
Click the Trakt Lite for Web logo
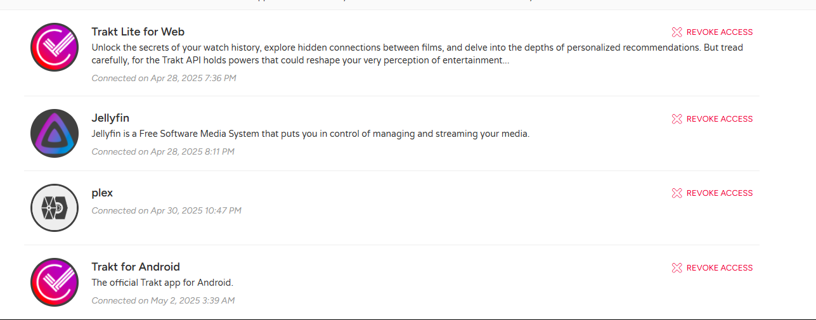tap(55, 47)
